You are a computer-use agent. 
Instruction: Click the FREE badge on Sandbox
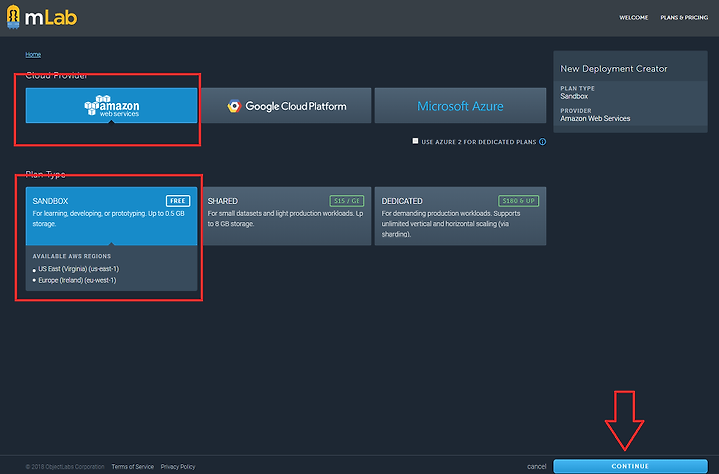178,201
